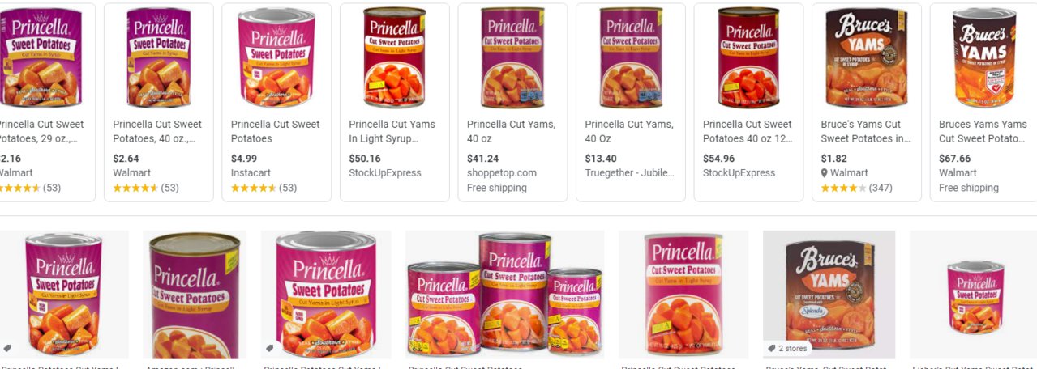Open 'Princella Cut Yams, 40 Oz' $13.40 title
The image size is (1037, 369).
click(629, 131)
